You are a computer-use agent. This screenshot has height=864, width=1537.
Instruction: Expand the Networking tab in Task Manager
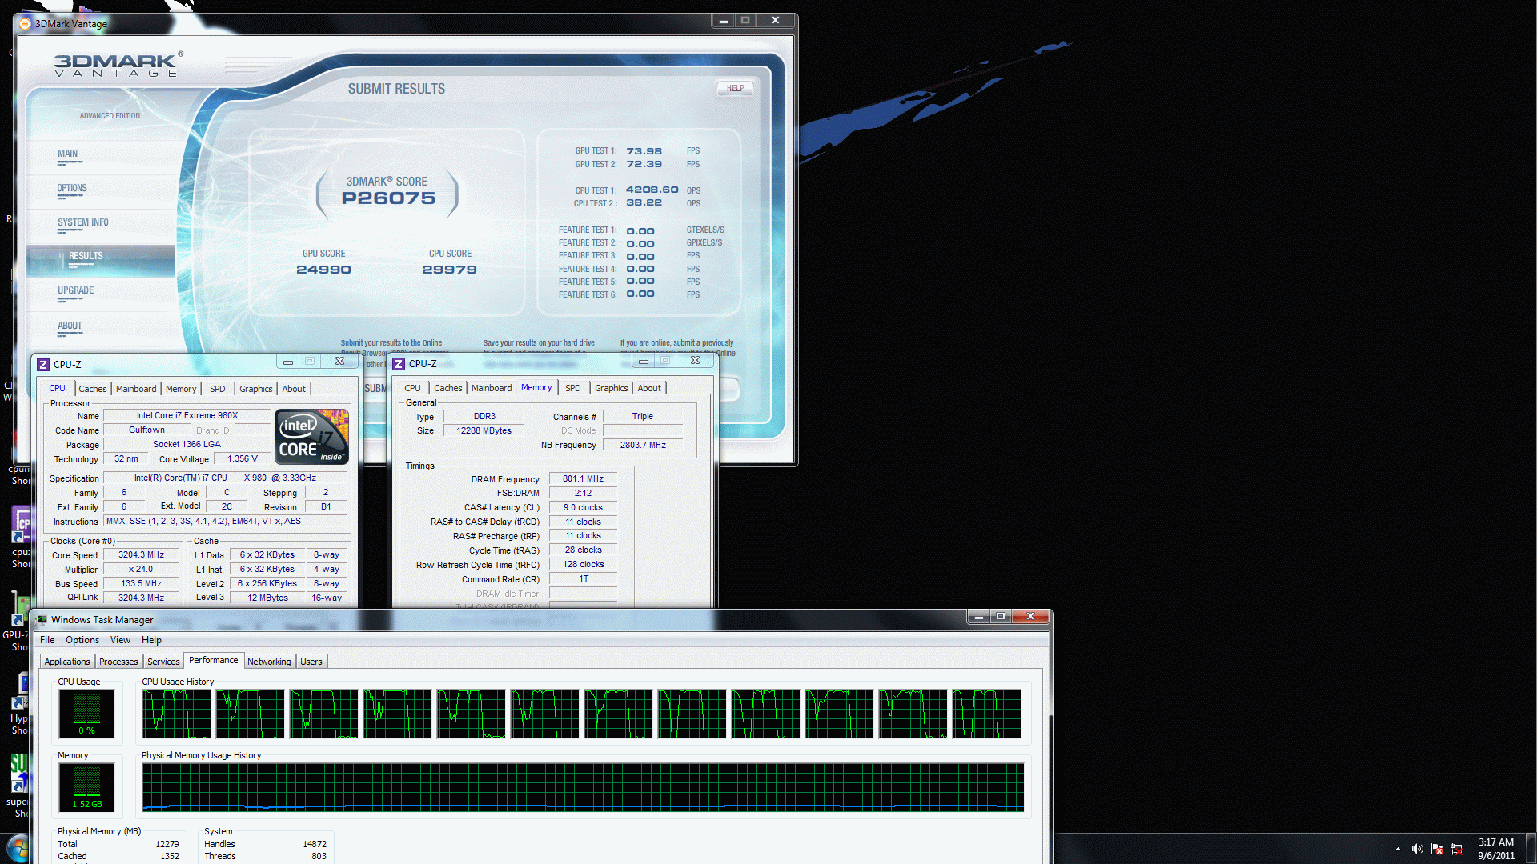(268, 662)
